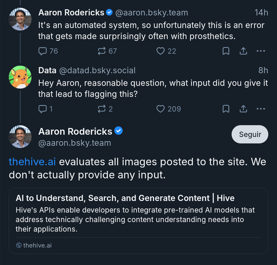The image size is (277, 265).
Task: Open the 14h timestamp on Aaron's post
Action: tap(261, 13)
